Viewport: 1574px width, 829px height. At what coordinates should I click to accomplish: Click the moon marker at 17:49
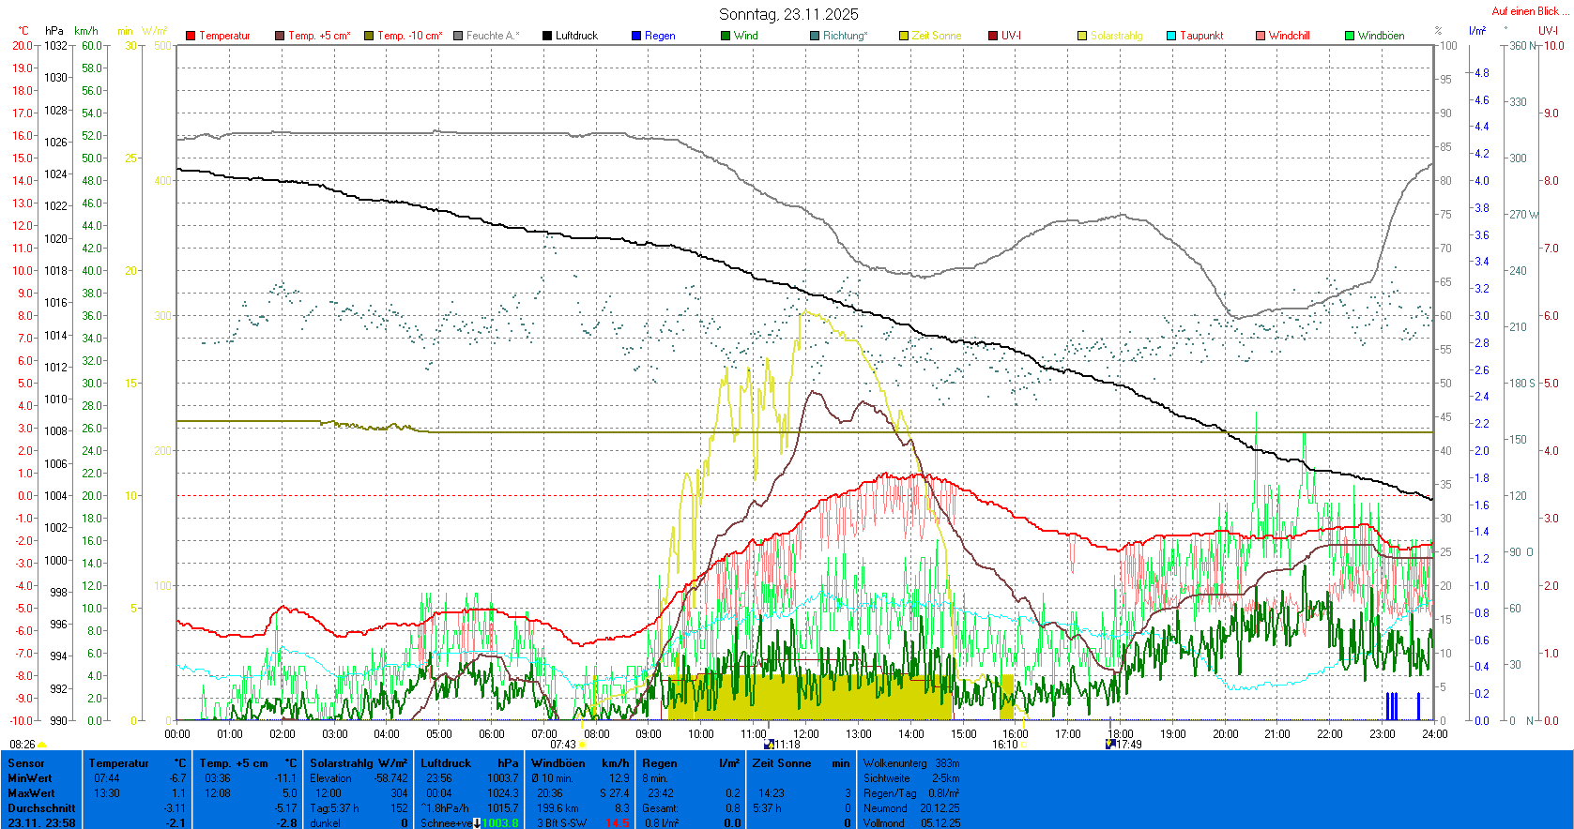tap(1111, 744)
